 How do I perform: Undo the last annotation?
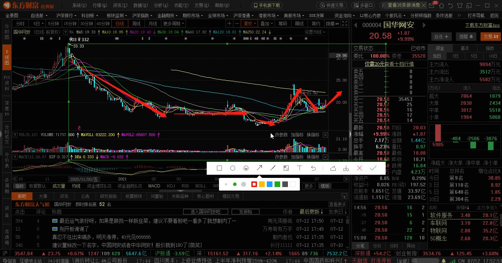coord(313,168)
